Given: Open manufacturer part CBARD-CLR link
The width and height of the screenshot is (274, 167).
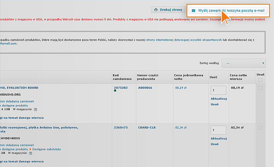Looking at the screenshot, I should [147, 127].
